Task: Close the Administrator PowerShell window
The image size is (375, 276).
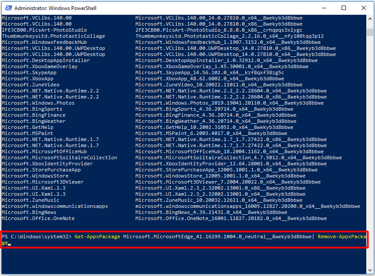Action: click(x=364, y=8)
